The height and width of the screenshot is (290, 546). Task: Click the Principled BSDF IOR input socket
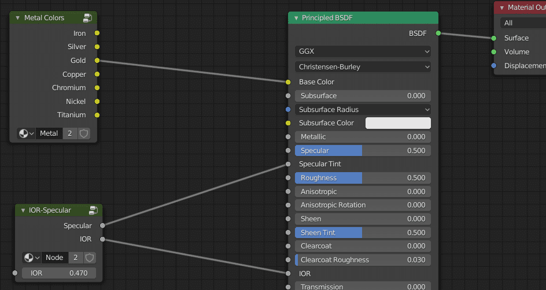point(288,274)
